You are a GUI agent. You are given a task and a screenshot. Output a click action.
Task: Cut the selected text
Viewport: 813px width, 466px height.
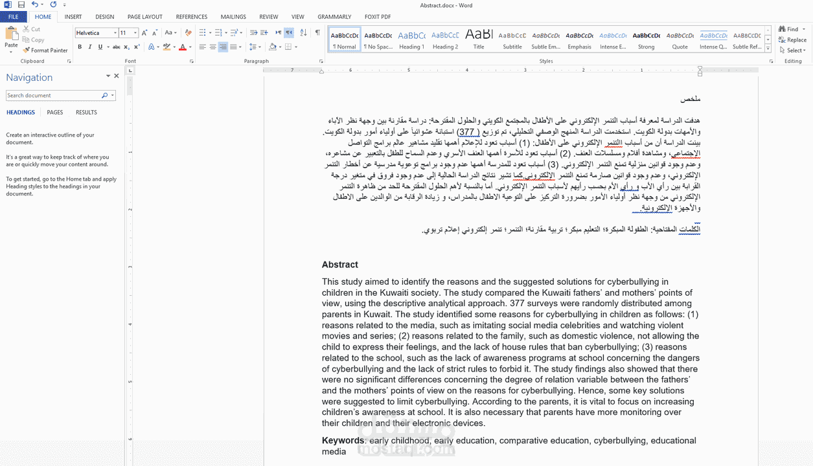pyautogui.click(x=31, y=29)
